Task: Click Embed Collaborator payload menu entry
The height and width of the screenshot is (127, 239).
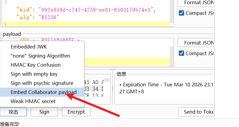Action: click(x=43, y=92)
